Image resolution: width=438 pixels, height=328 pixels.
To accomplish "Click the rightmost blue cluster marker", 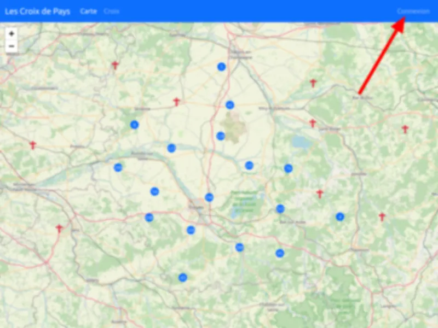I will (340, 218).
